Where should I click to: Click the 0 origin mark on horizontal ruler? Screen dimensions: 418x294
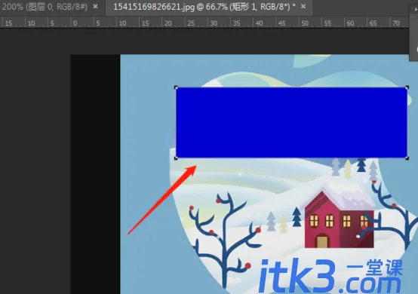(x=75, y=23)
